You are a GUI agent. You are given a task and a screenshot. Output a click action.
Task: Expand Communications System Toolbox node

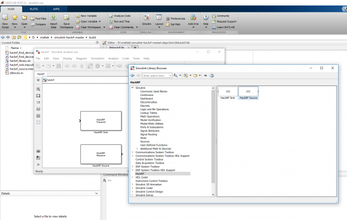132,152
